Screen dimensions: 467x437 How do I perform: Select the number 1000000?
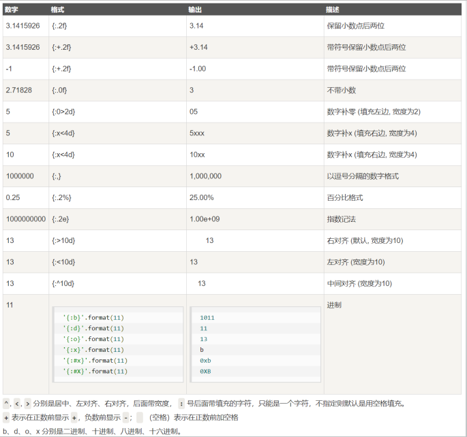[x=20, y=176]
